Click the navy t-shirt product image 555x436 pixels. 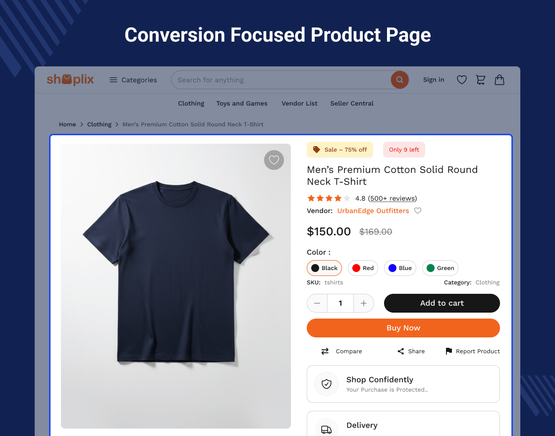(x=176, y=286)
